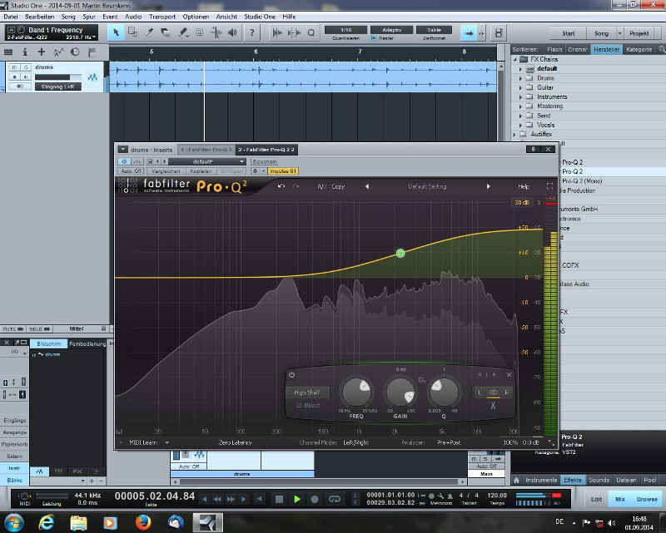Toggle plugin power bypass button
Viewport: 666px width, 533px height.
tap(124, 161)
